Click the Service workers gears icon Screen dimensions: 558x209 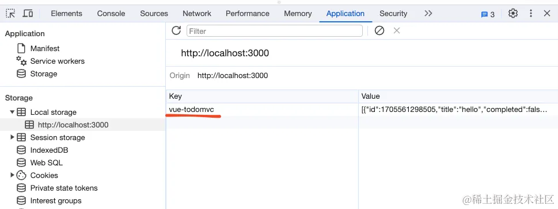coord(21,61)
